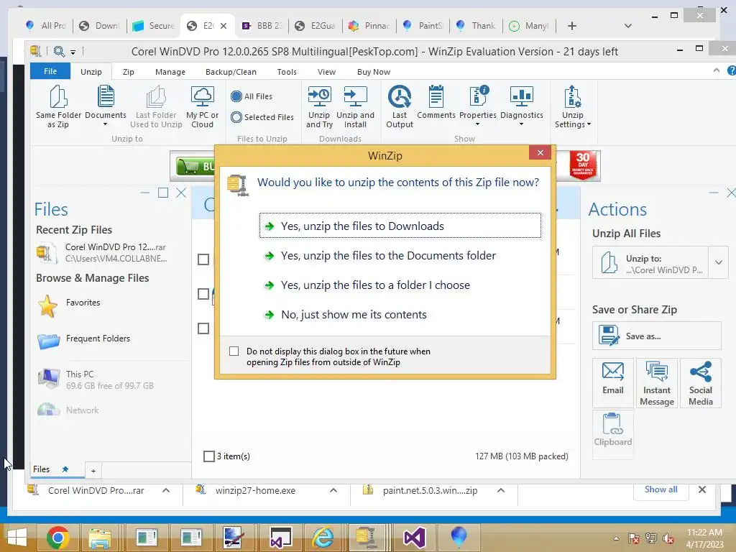Switch to the Tools ribbon tab
Screen dimensions: 736x552
coord(286,72)
